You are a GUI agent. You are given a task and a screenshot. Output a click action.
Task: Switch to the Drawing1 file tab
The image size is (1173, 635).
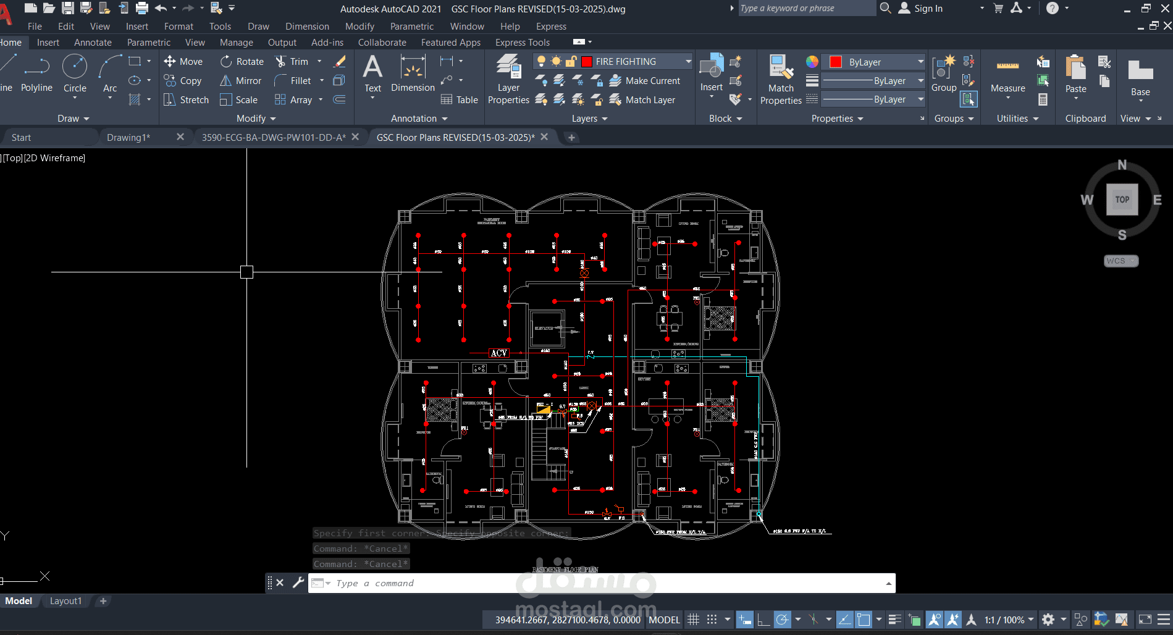[x=128, y=137]
